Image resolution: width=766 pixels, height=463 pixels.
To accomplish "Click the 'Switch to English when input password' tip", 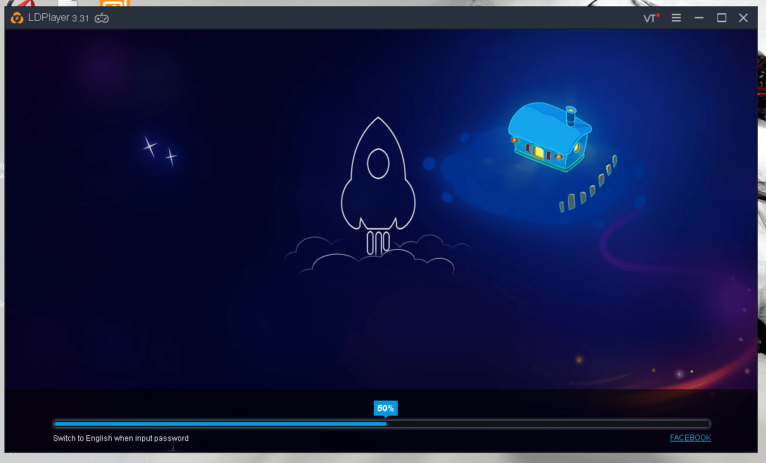I will pyautogui.click(x=121, y=438).
